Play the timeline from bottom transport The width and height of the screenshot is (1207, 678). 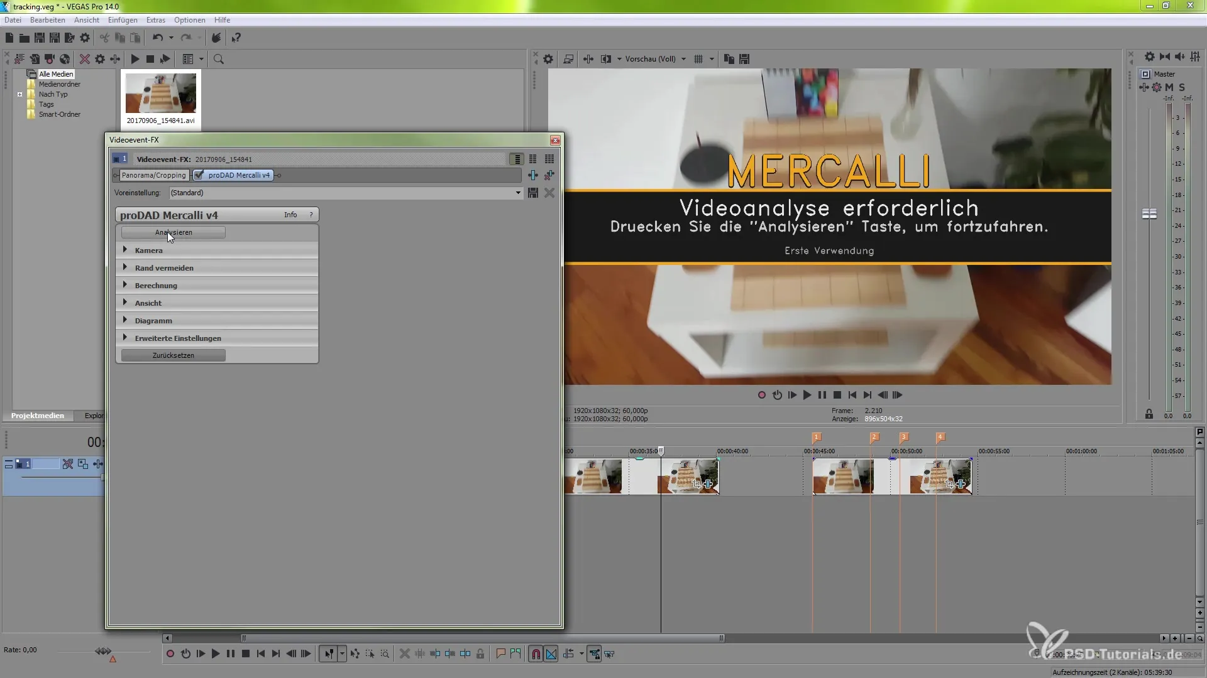[x=216, y=654]
